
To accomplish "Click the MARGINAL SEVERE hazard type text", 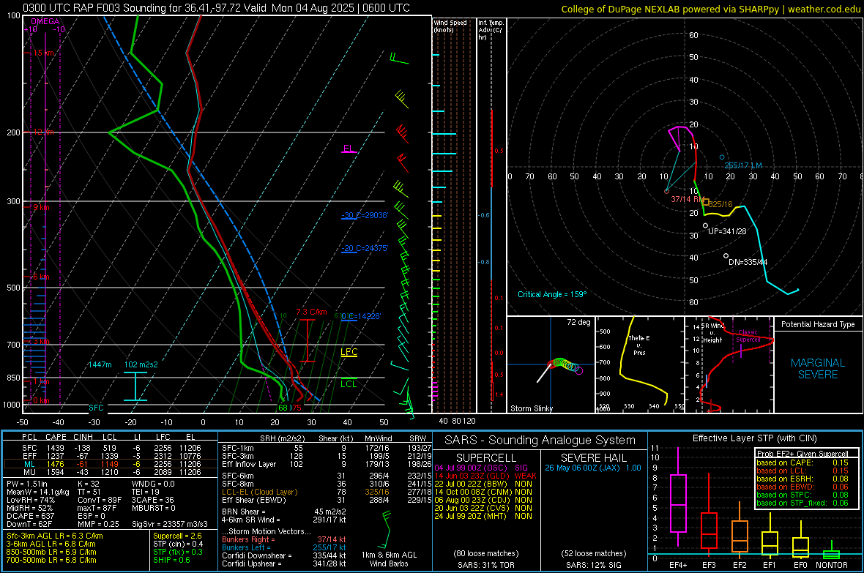I will [818, 369].
